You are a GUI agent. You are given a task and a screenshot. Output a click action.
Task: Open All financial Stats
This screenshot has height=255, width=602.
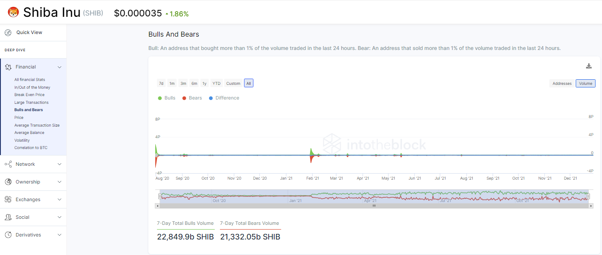(x=30, y=80)
